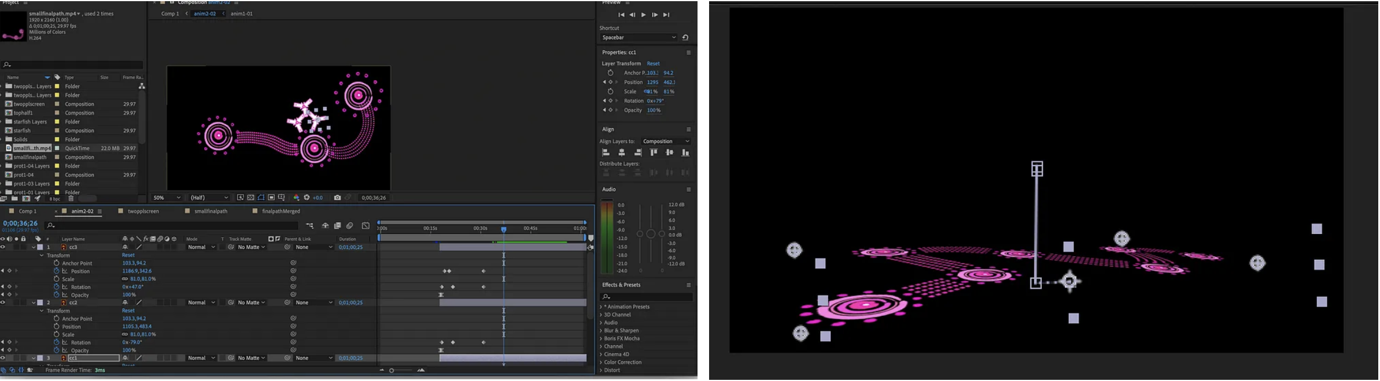This screenshot has width=1380, height=381.
Task: Align layers to left edge icon
Action: point(606,152)
